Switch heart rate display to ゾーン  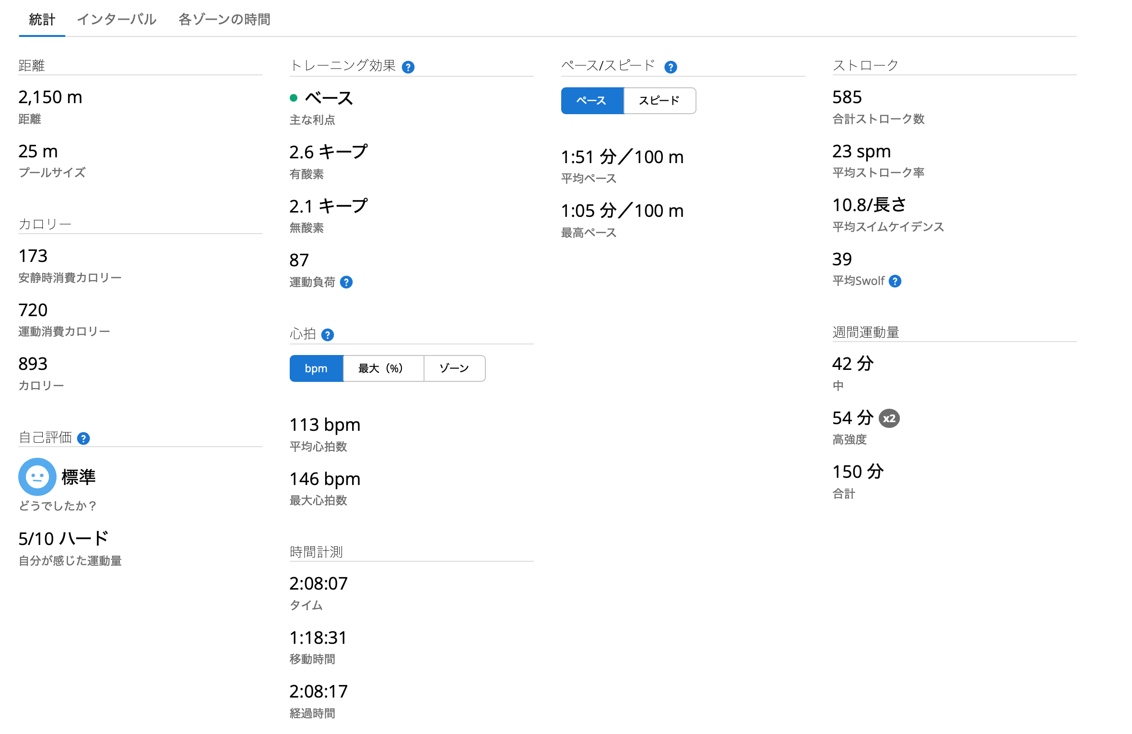coord(454,368)
